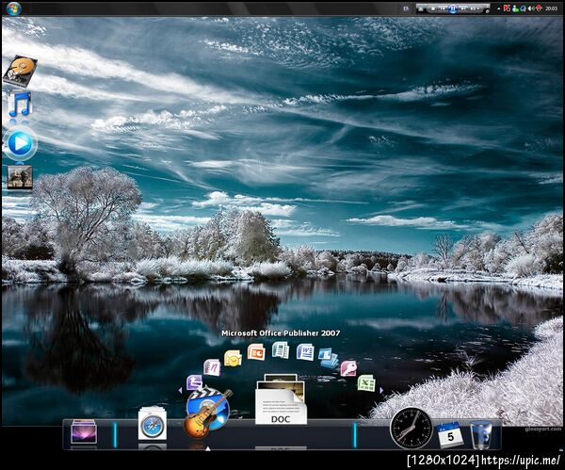
Task: Open the analog clock in dock
Action: coord(412,429)
